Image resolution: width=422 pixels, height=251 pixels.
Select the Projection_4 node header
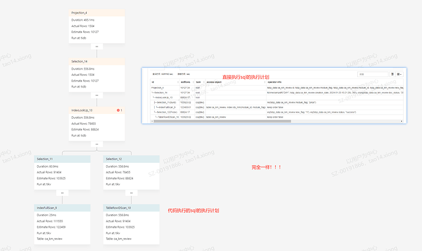[97, 13]
